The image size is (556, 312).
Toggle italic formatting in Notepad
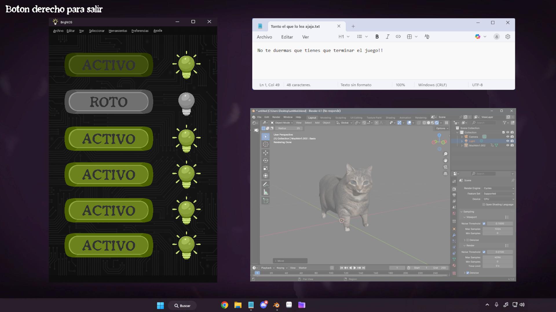click(387, 37)
